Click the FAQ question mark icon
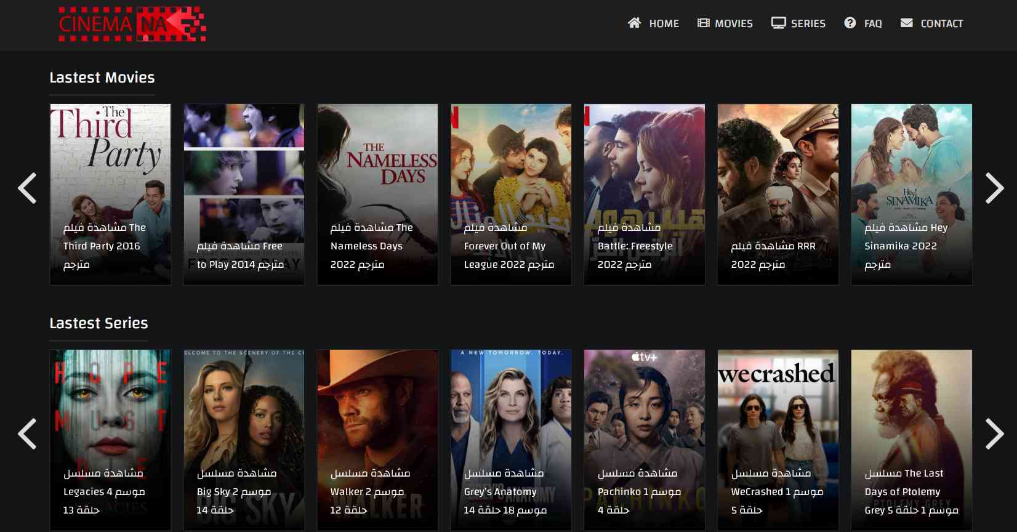This screenshot has width=1017, height=532. click(850, 23)
